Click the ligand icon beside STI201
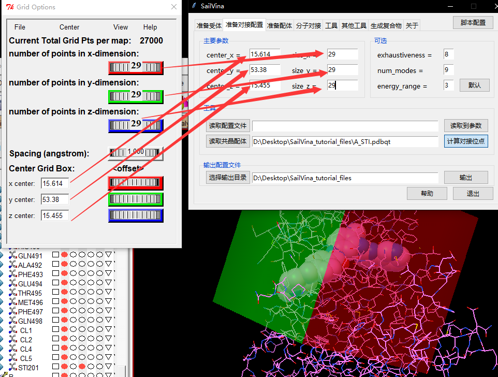The width and height of the screenshot is (498, 377). pos(13,367)
